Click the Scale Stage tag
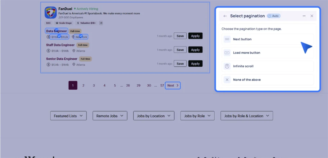This screenshot has width=328, height=158. coord(64,23)
